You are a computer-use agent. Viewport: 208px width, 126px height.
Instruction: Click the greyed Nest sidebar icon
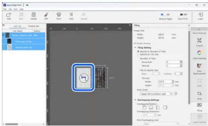click(x=199, y=81)
